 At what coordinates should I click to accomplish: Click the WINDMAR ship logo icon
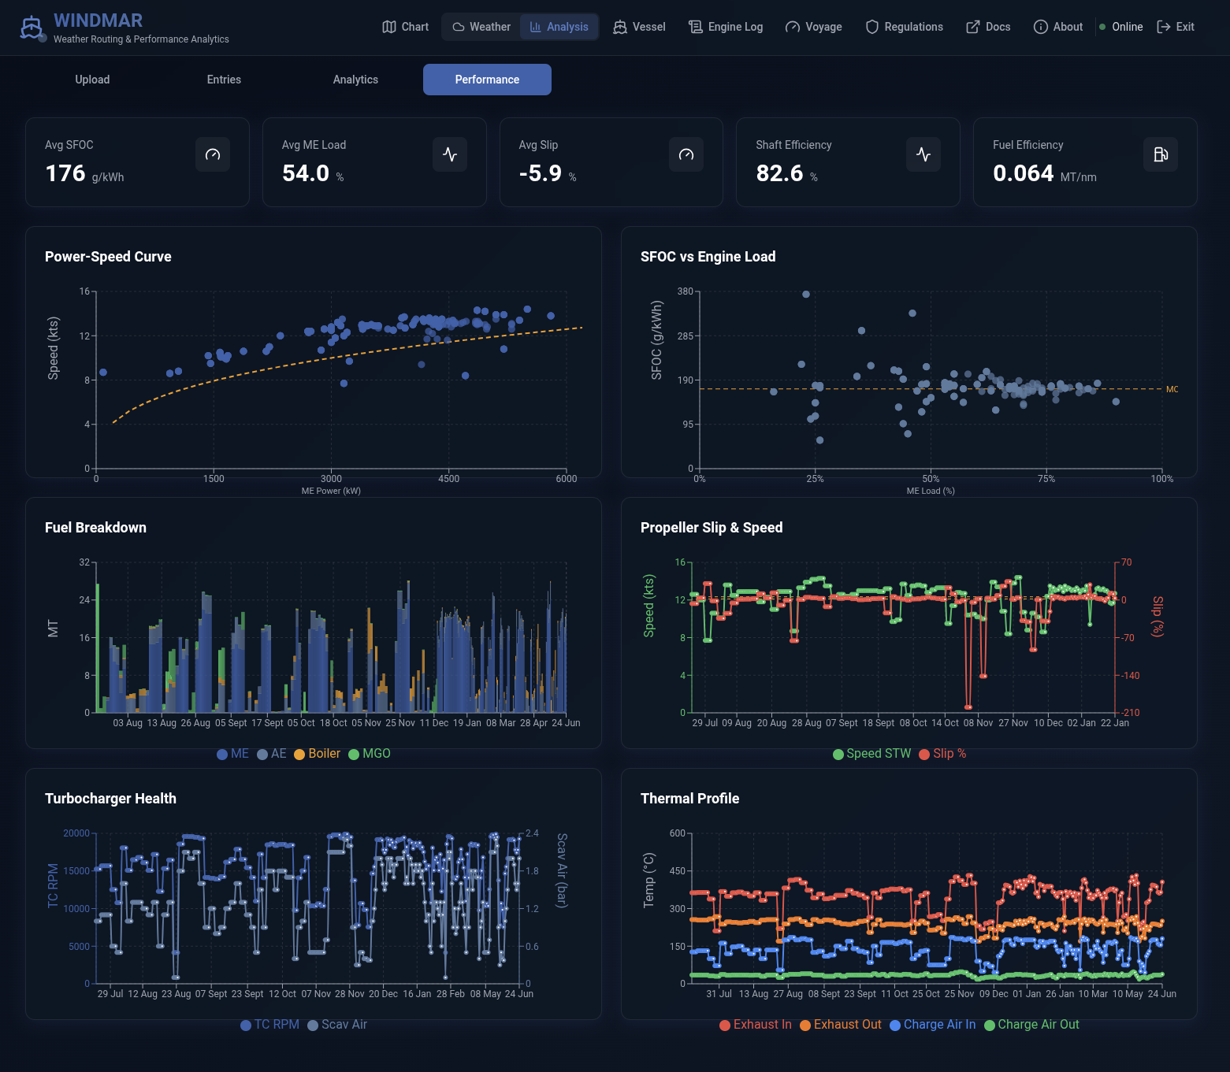click(31, 28)
